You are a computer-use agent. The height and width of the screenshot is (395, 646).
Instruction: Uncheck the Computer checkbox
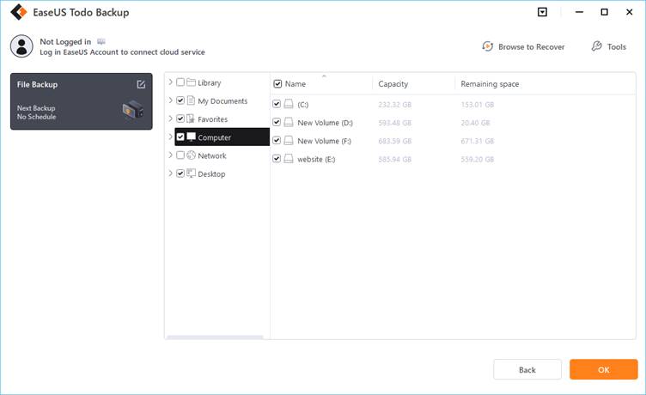[x=180, y=137]
